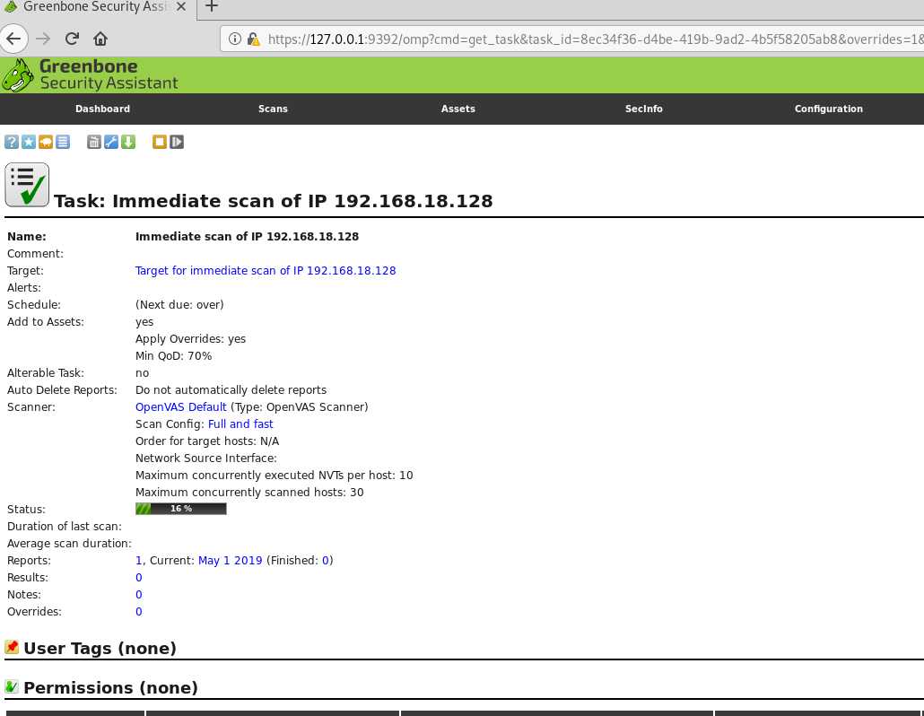Viewport: 924px width, 716px height.
Task: Click the Permissions section icon
Action: [x=11, y=686]
